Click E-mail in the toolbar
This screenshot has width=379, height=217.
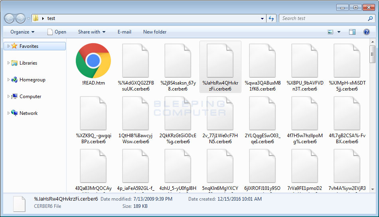coord(124,32)
